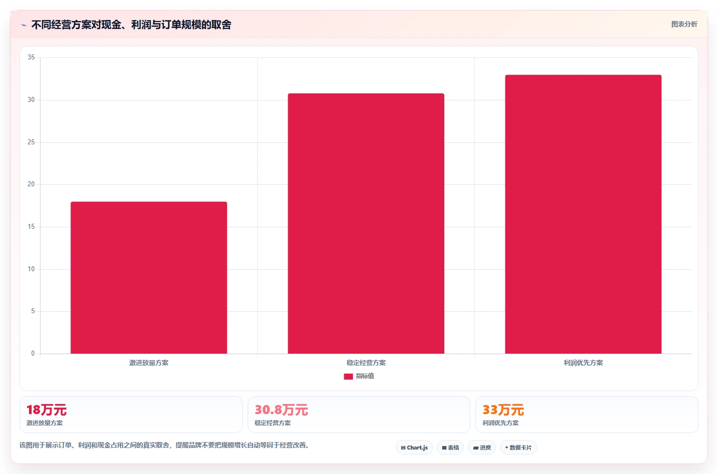The image size is (718, 474).
Task: Click the description text starting with 该图用于展示订单
Action: 164,445
